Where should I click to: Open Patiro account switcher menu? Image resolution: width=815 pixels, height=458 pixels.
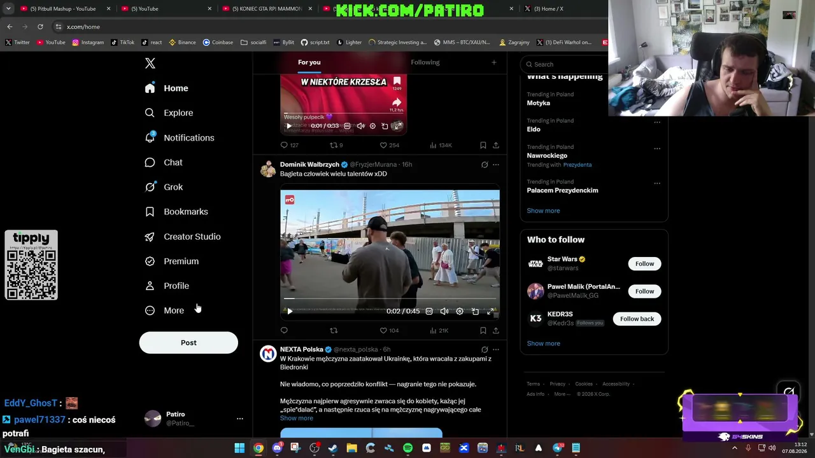[x=194, y=419]
